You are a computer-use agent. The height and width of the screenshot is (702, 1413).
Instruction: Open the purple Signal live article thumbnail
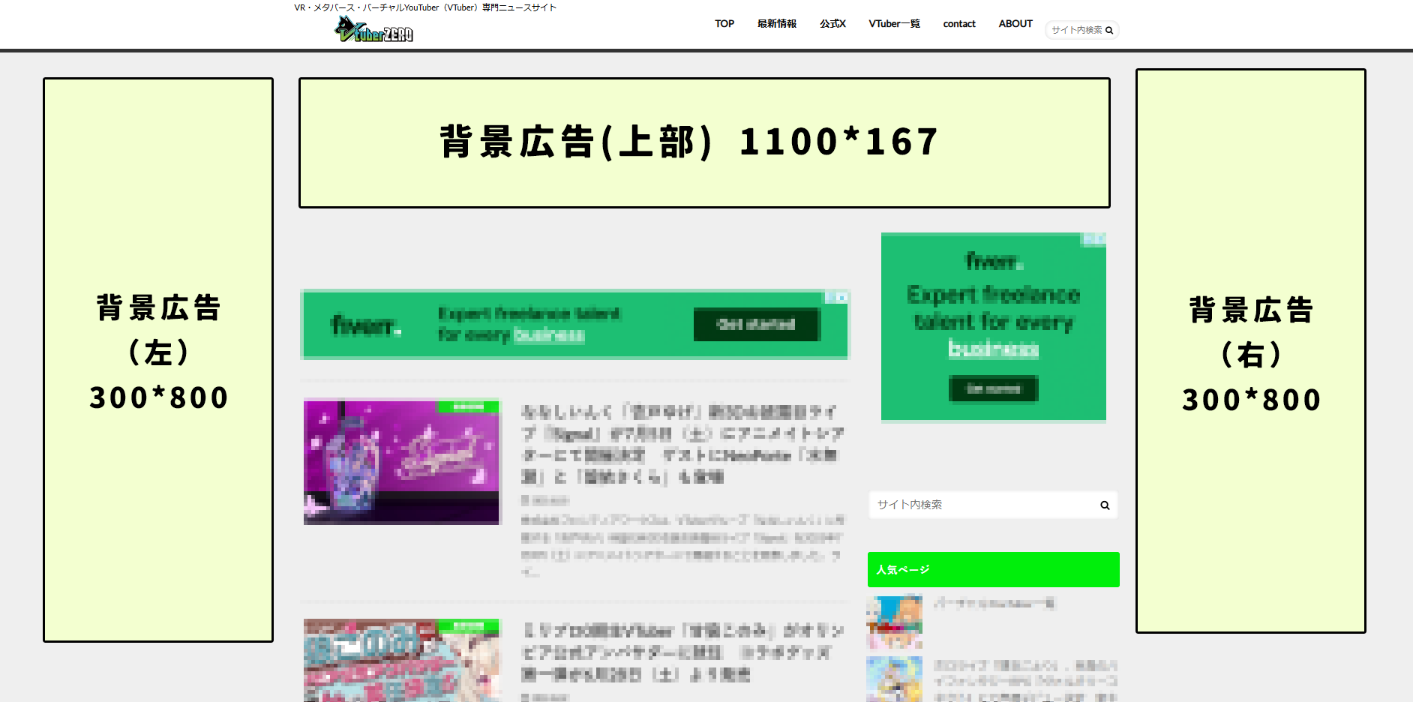coord(401,461)
